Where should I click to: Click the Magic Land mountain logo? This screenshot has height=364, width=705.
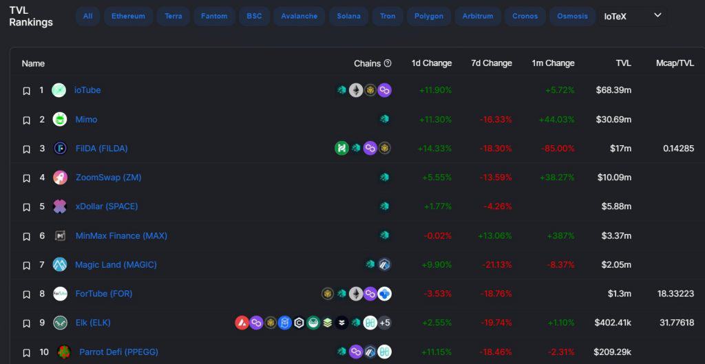(x=60, y=264)
